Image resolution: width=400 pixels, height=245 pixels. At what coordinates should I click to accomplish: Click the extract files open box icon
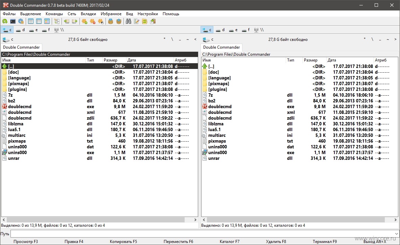click(x=119, y=21)
